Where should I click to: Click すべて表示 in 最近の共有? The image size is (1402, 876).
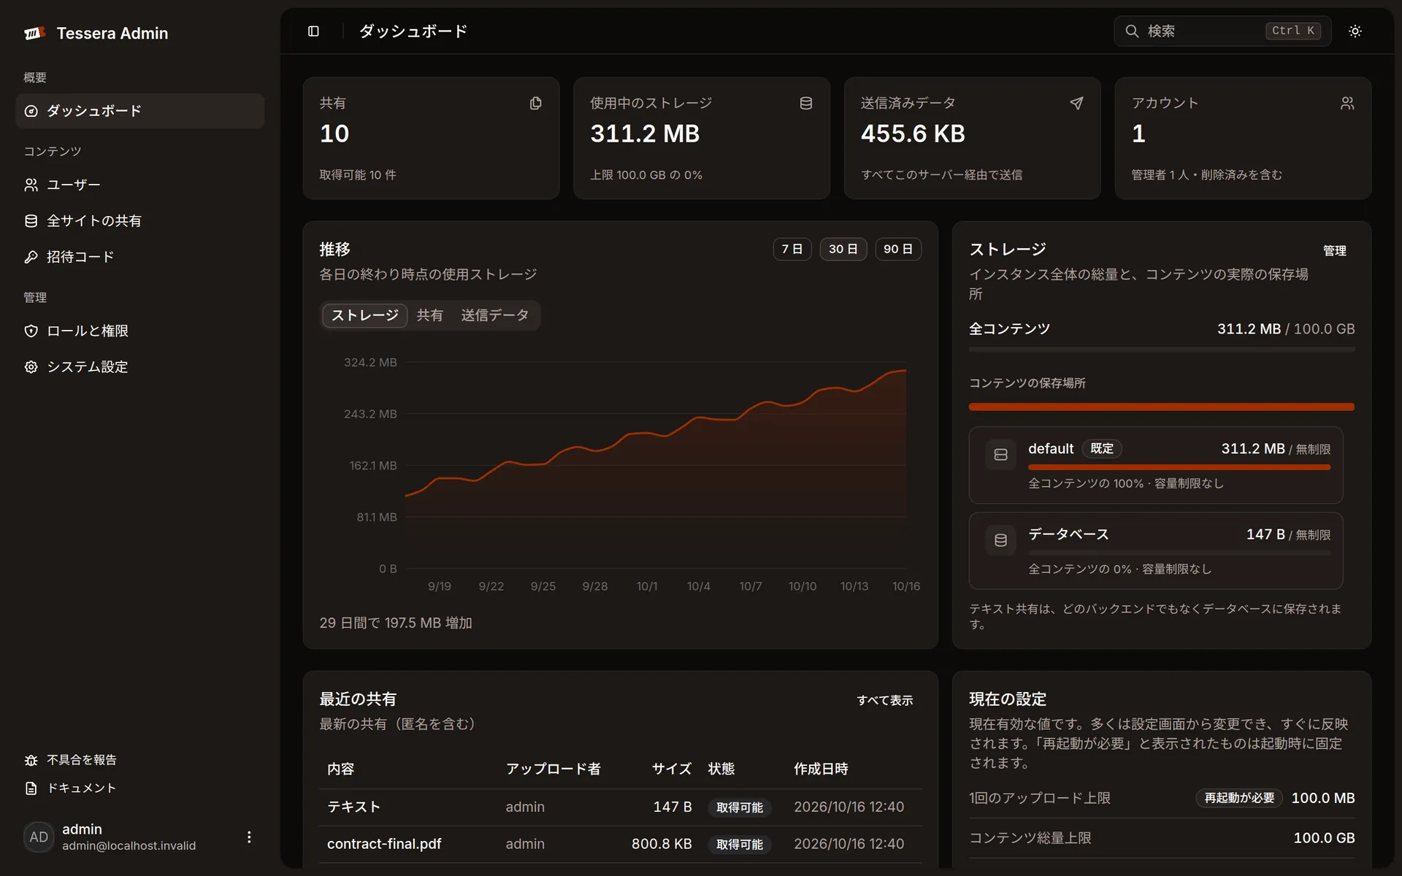(x=884, y=700)
